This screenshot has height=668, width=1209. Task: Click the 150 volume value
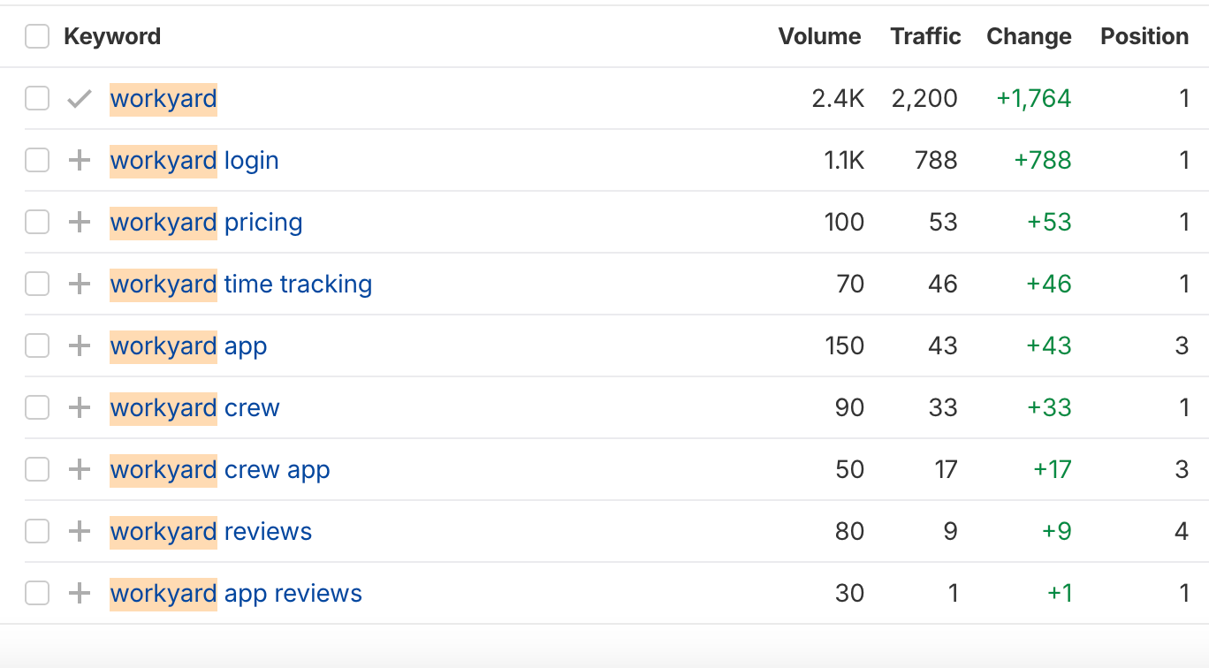click(x=844, y=346)
